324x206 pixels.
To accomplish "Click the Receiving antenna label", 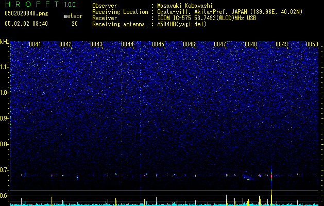I will (118, 24).
